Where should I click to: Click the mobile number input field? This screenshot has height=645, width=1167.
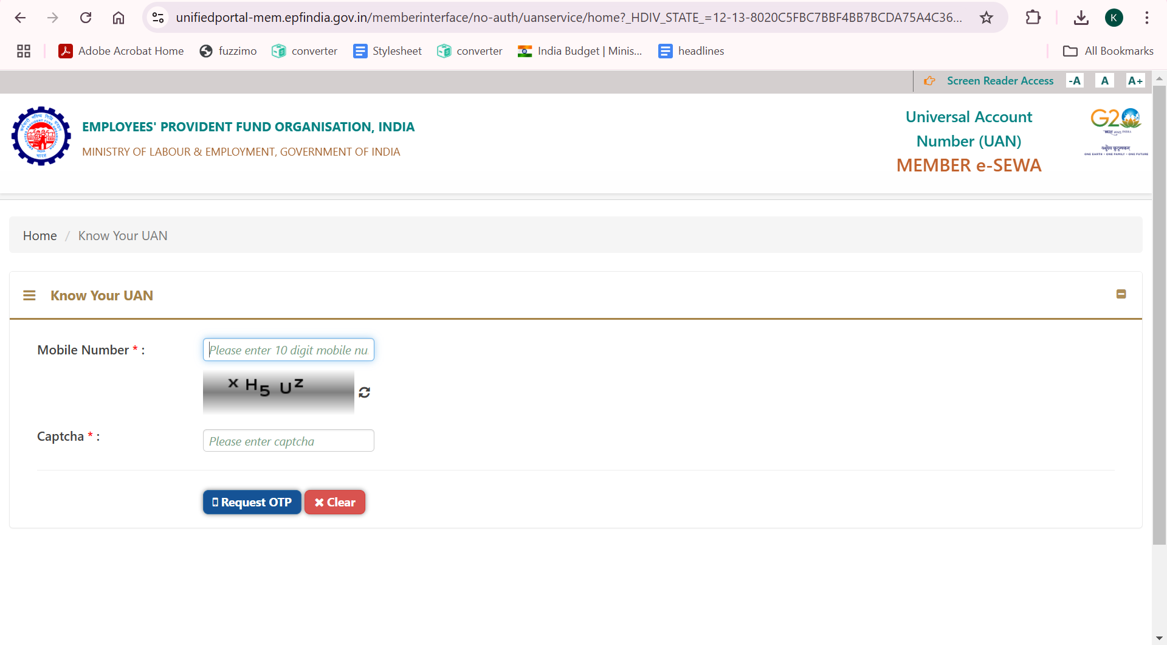tap(288, 350)
